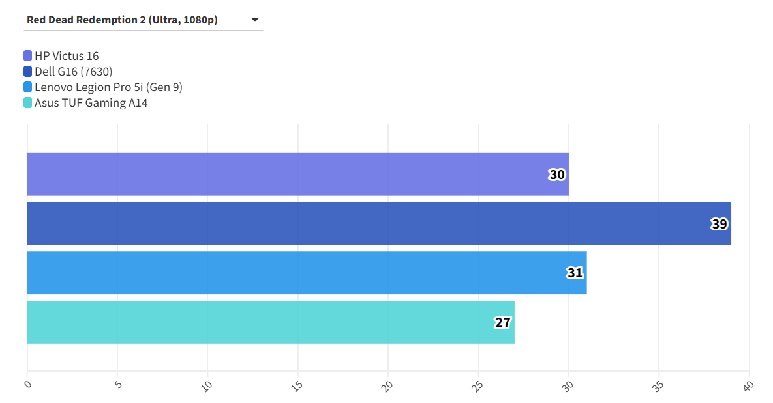773x403 pixels.
Task: Click the 39 value label on the Dell bar
Action: (719, 224)
